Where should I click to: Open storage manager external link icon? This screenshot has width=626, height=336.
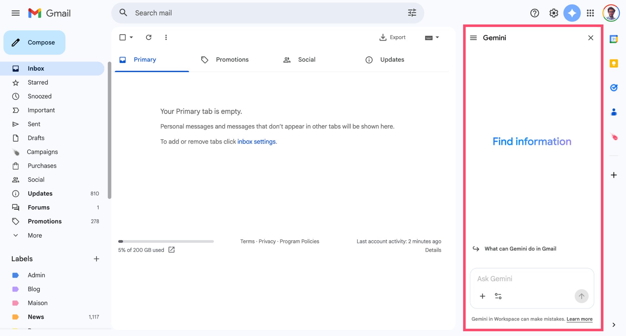(x=172, y=250)
